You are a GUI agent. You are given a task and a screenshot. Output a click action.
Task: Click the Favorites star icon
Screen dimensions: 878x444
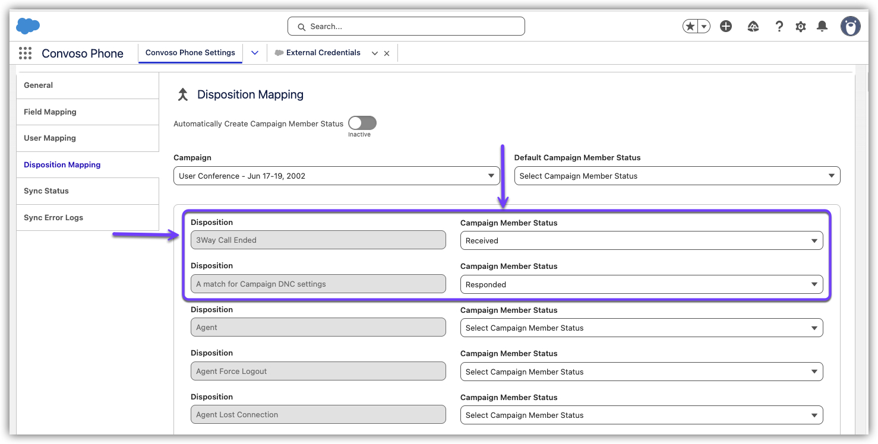690,26
